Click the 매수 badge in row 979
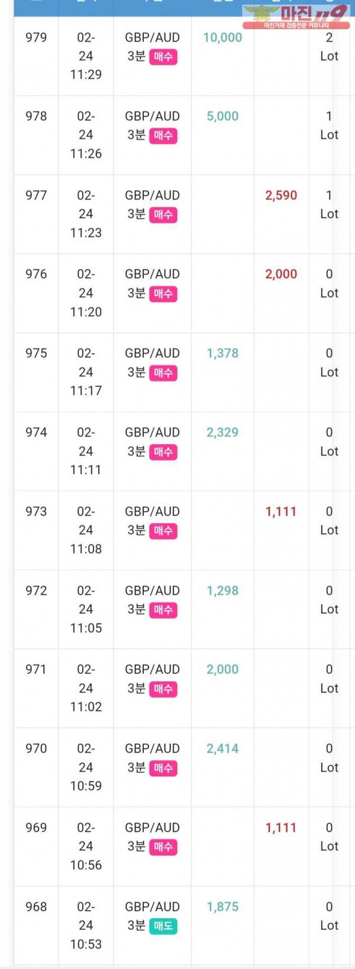Screen dimensions: 355x969 163,57
